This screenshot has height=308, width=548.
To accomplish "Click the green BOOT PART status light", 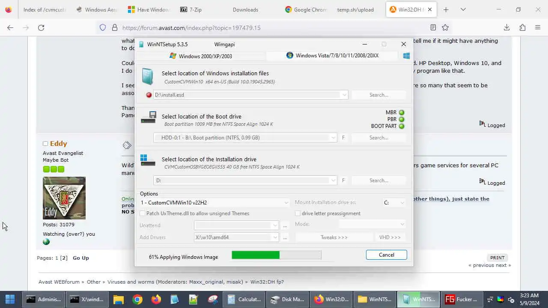I will pyautogui.click(x=402, y=126).
